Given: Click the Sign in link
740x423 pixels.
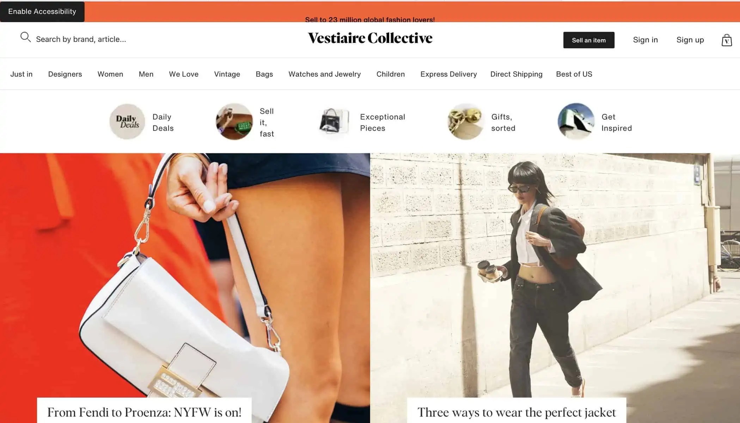Looking at the screenshot, I should tap(646, 40).
